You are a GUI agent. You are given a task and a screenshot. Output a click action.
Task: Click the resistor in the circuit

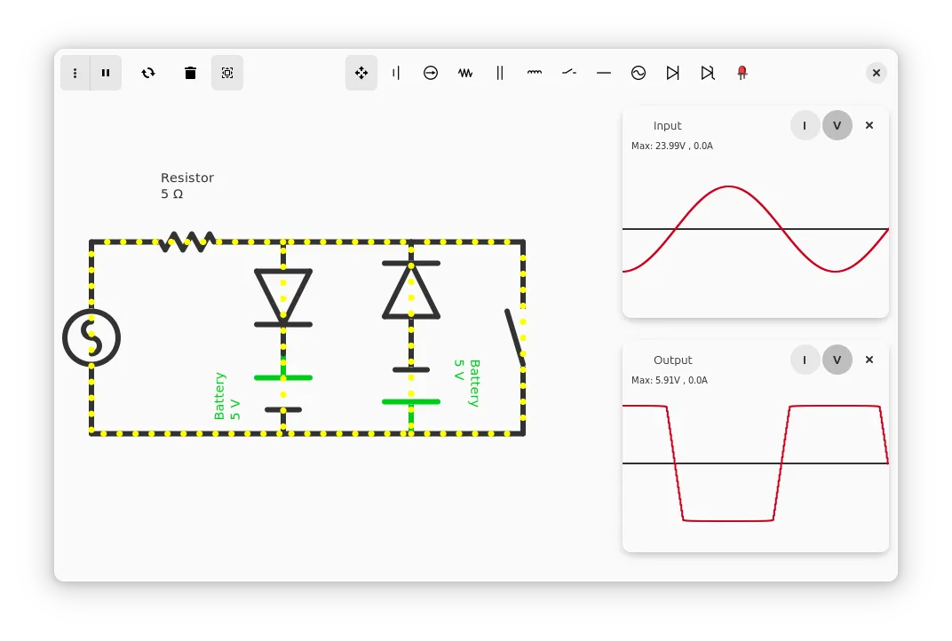click(187, 241)
